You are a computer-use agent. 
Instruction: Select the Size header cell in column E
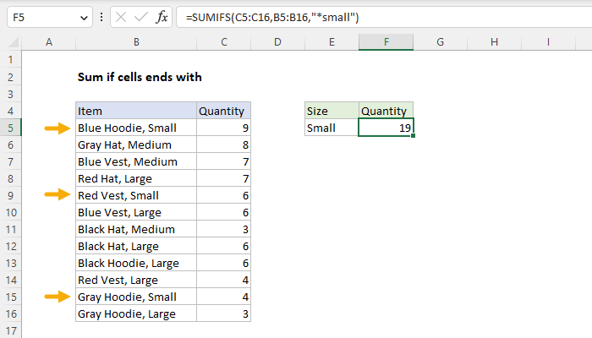331,111
